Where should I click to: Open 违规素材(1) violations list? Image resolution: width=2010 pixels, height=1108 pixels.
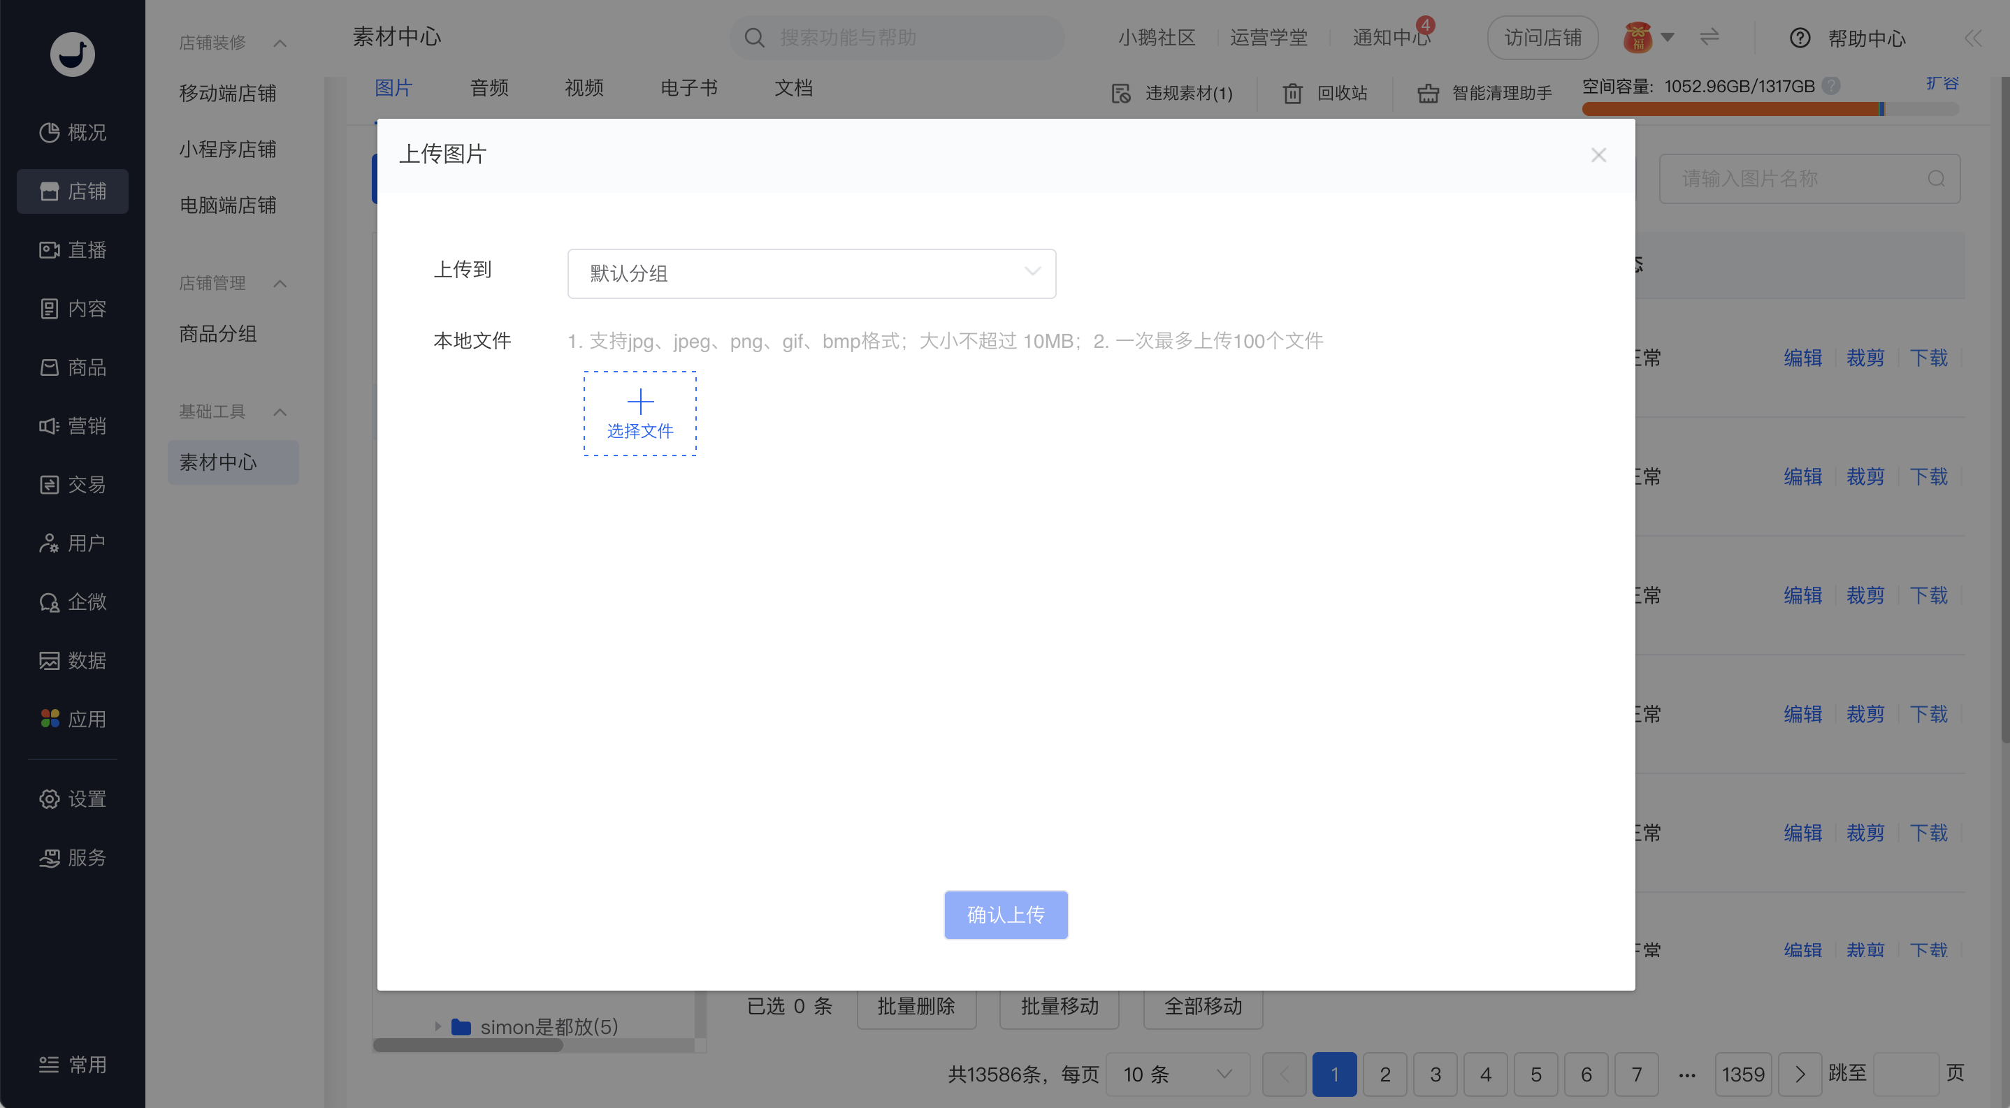click(x=1172, y=94)
